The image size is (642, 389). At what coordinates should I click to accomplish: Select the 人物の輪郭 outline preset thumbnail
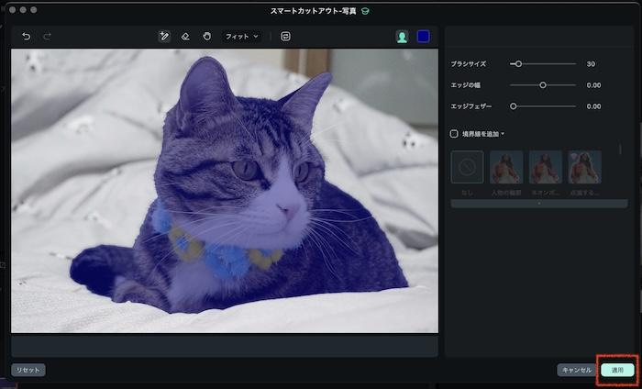506,167
